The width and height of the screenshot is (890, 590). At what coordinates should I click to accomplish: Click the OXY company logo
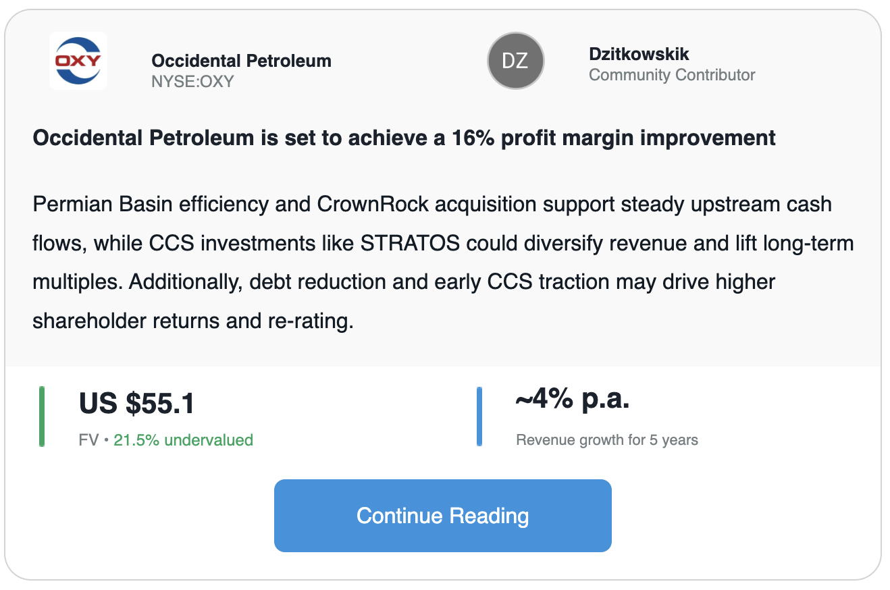pyautogui.click(x=78, y=61)
